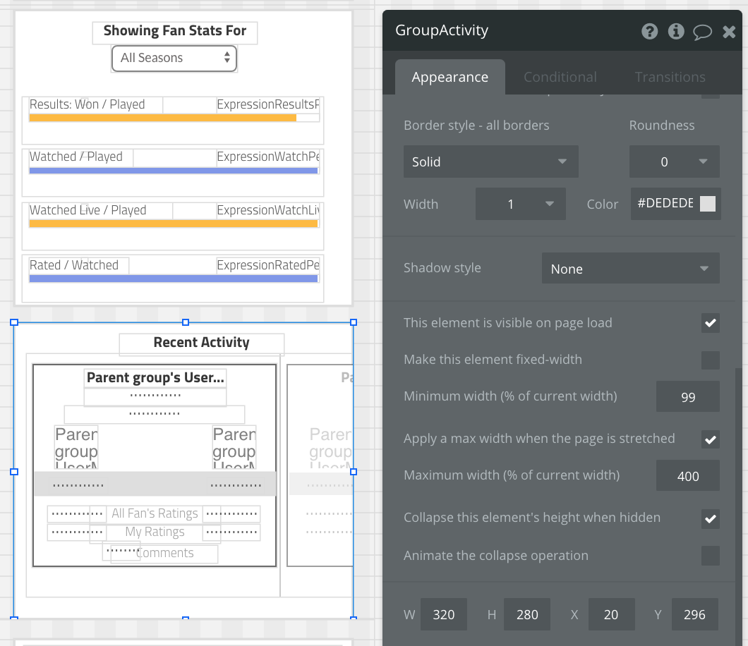The width and height of the screenshot is (748, 646).
Task: Select the Appearance tab
Action: (450, 77)
